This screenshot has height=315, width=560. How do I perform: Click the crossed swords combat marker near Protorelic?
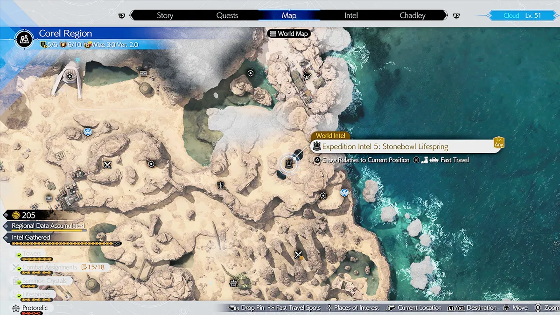tap(299, 255)
